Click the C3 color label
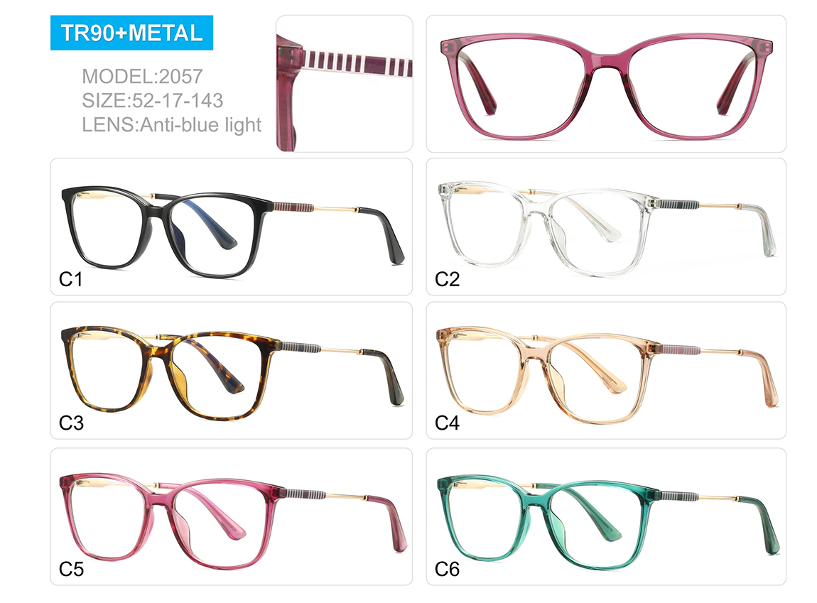This screenshot has height=603, width=817. click(x=71, y=423)
